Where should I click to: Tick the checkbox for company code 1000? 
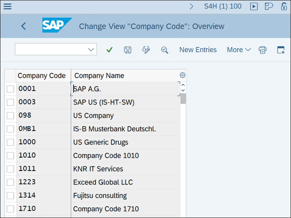pos(11,142)
